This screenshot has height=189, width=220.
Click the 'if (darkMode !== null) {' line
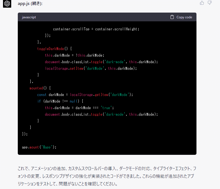(x=60, y=101)
